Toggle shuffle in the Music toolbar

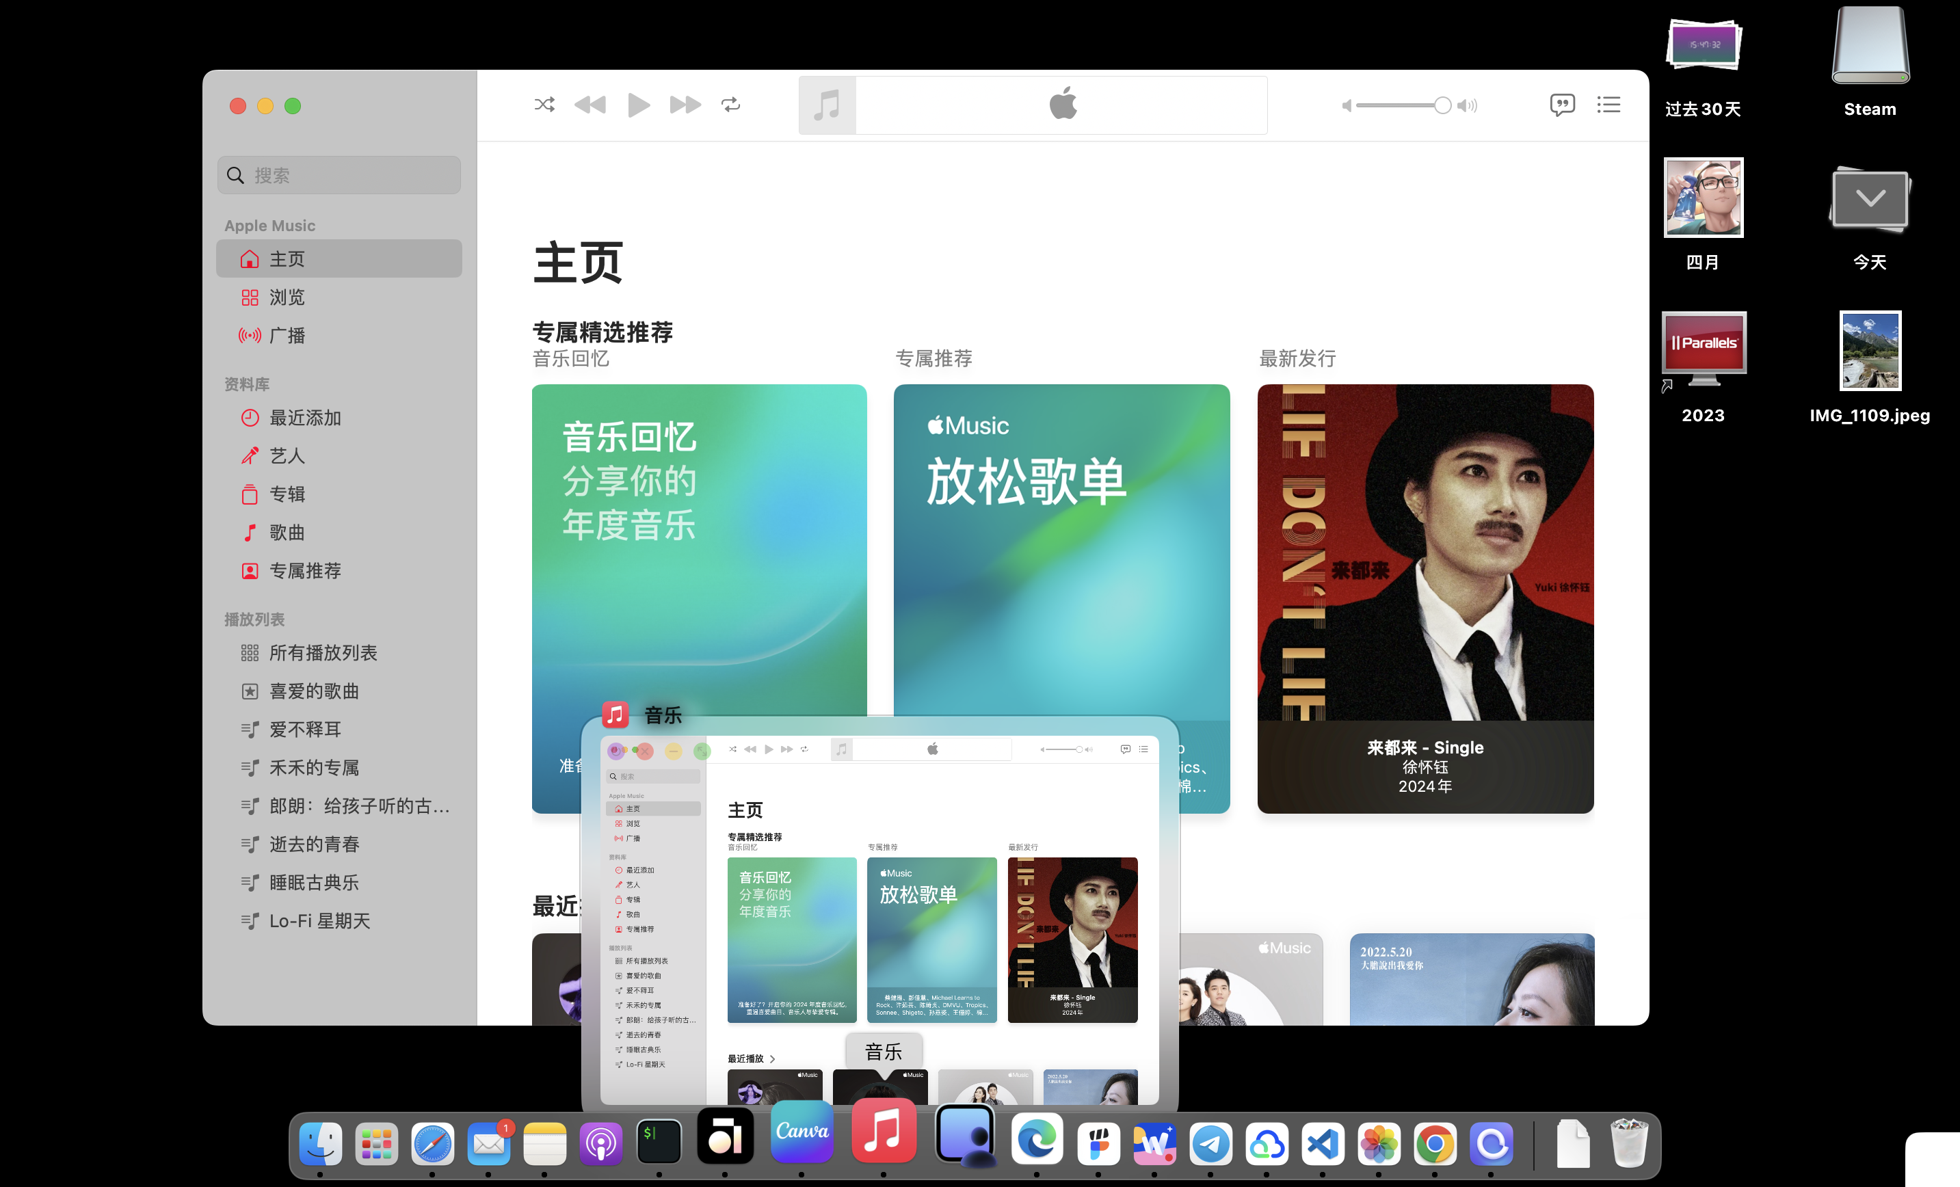(x=545, y=104)
